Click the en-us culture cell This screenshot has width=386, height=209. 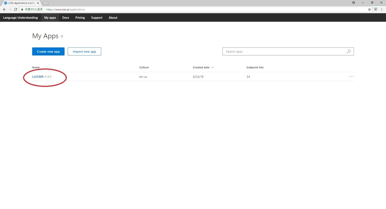click(143, 77)
